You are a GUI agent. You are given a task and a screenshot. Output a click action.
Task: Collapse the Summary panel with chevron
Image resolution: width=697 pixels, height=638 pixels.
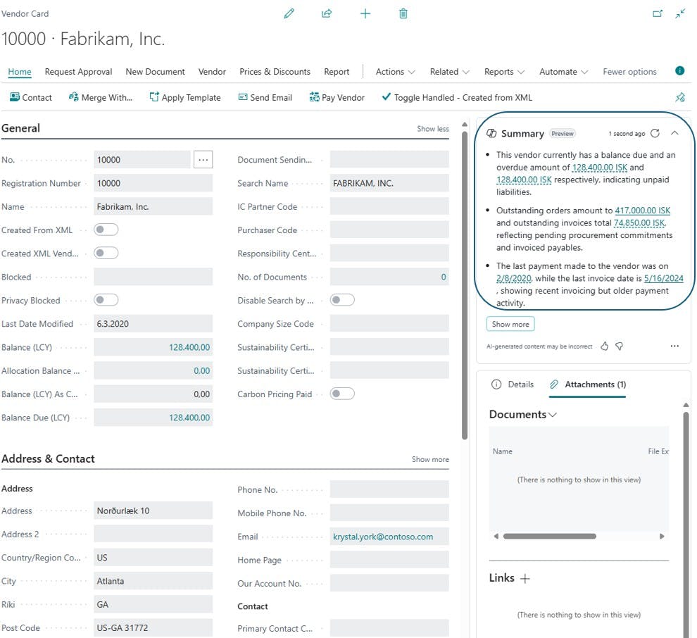tap(674, 133)
